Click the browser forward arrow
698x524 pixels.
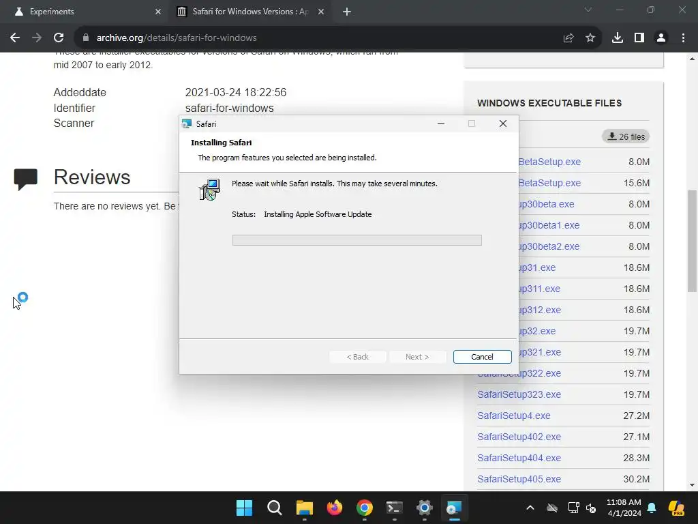pos(37,38)
